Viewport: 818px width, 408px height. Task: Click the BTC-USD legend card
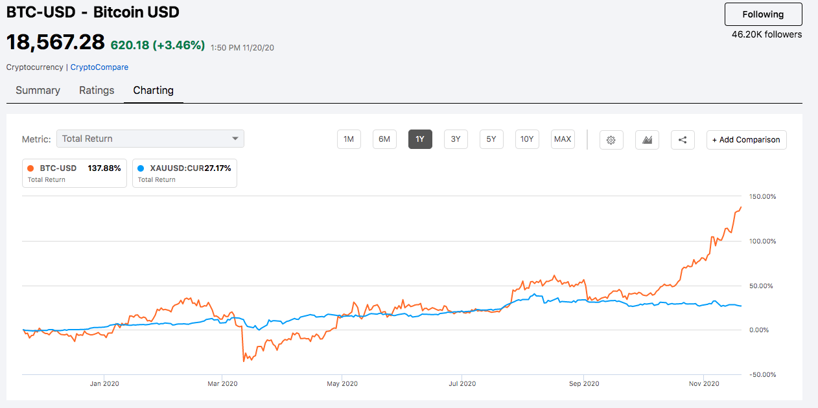(x=75, y=173)
